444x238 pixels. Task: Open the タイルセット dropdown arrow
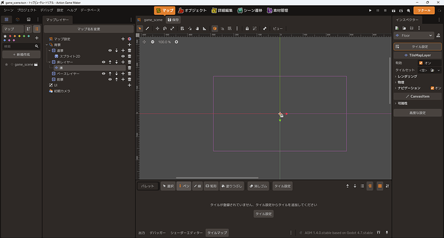click(439, 70)
